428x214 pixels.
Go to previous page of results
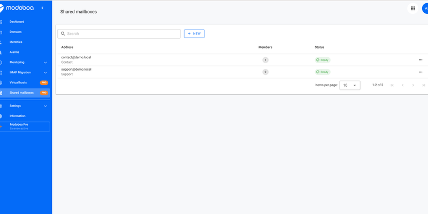click(x=403, y=85)
